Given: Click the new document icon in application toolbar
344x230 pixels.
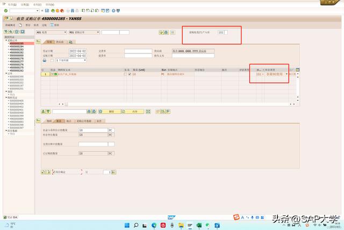Looking at the screenshot, I should pyautogui.click(x=21, y=25).
